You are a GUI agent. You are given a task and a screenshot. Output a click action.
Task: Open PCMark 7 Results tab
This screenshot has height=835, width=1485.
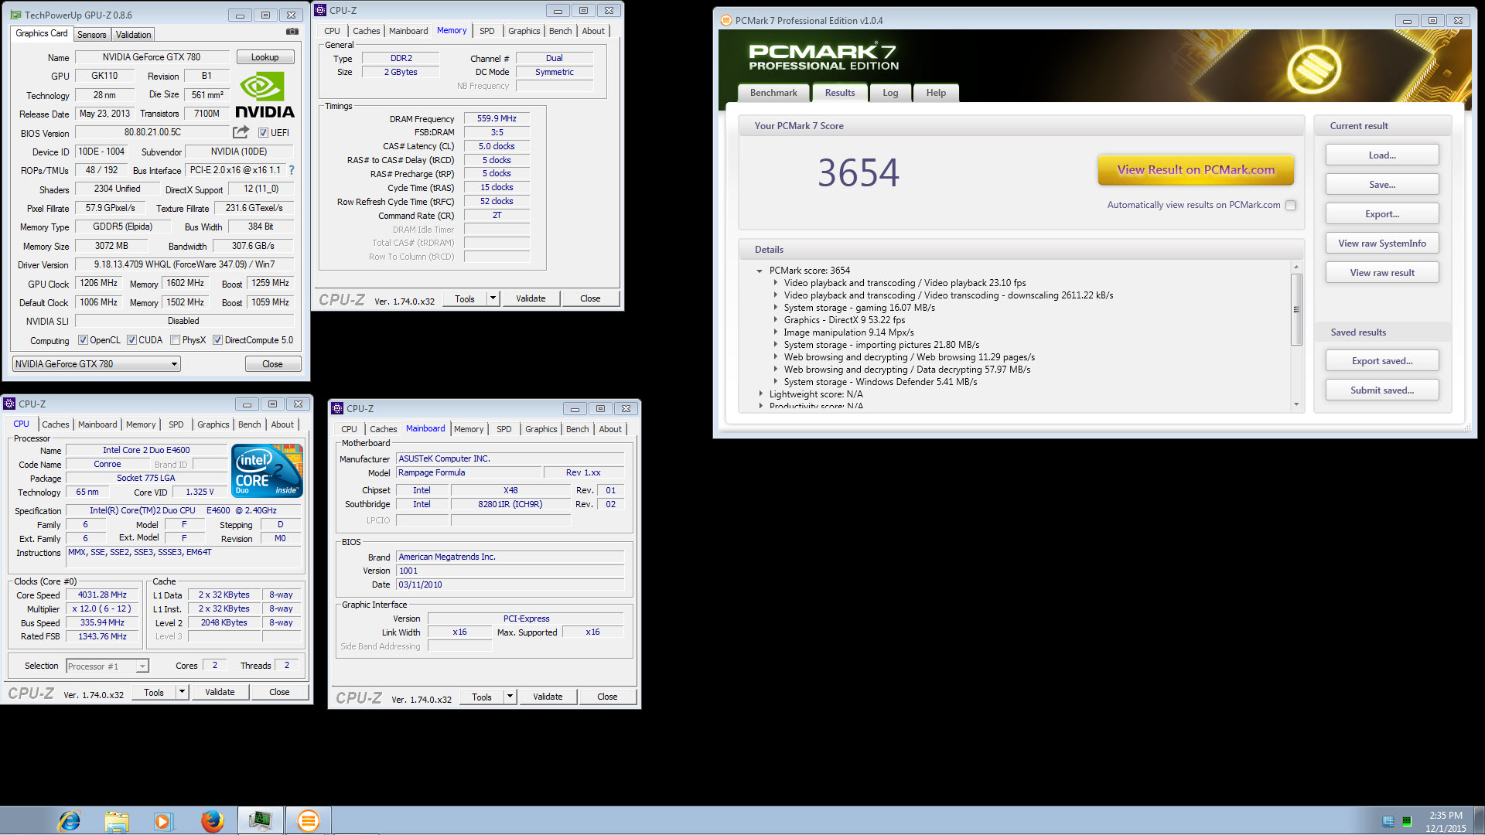840,93
